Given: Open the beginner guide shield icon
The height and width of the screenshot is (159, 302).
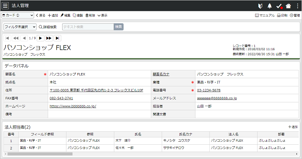Looking at the screenshot, I should click(x=260, y=6).
